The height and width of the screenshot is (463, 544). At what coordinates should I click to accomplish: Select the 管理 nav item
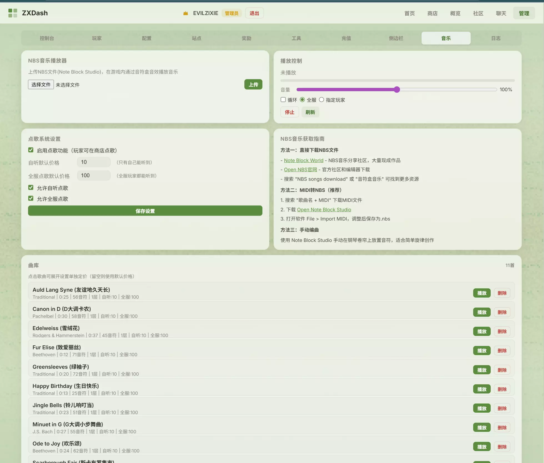[524, 13]
